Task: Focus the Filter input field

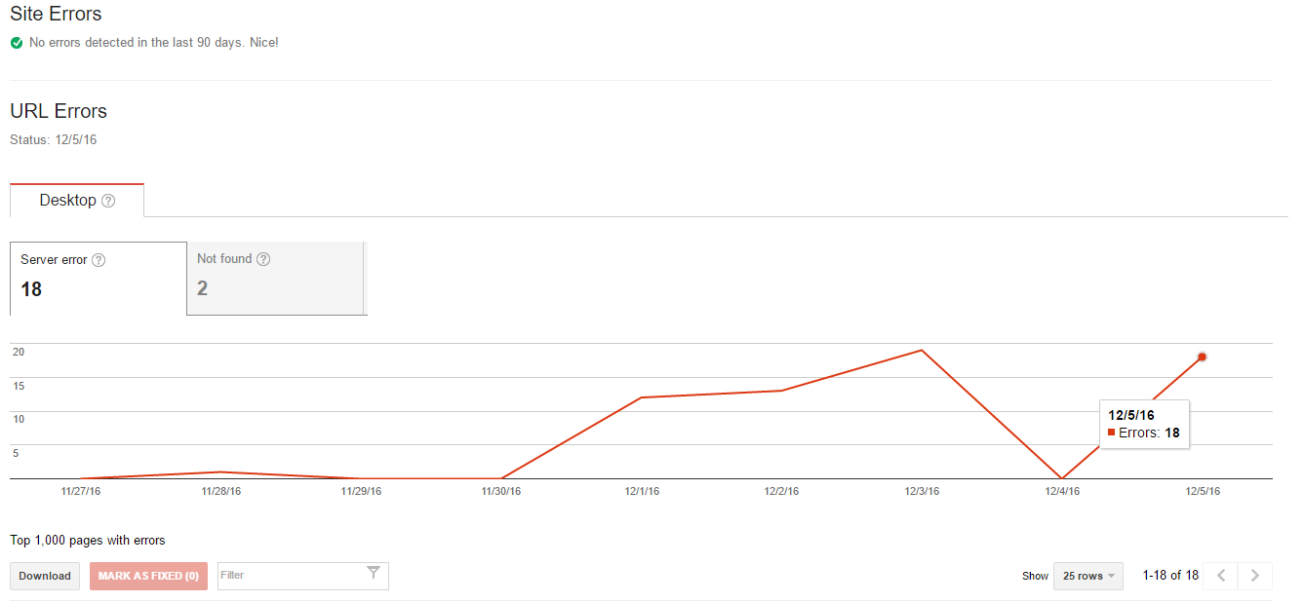Action: coord(303,576)
